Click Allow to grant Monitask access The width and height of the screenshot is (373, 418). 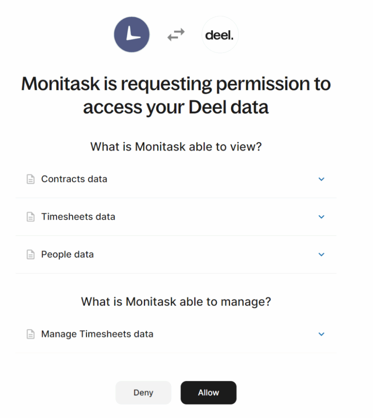pyautogui.click(x=208, y=392)
